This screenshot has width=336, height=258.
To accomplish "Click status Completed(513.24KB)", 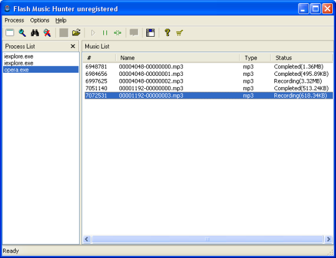I will pyautogui.click(x=301, y=88).
